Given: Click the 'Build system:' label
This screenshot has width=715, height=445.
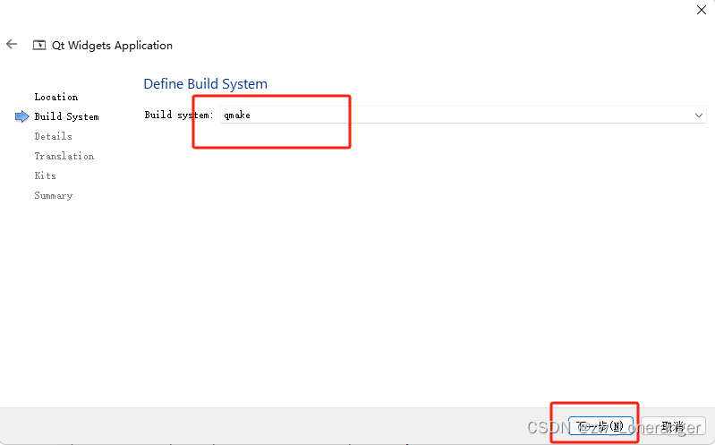Looking at the screenshot, I should point(179,115).
